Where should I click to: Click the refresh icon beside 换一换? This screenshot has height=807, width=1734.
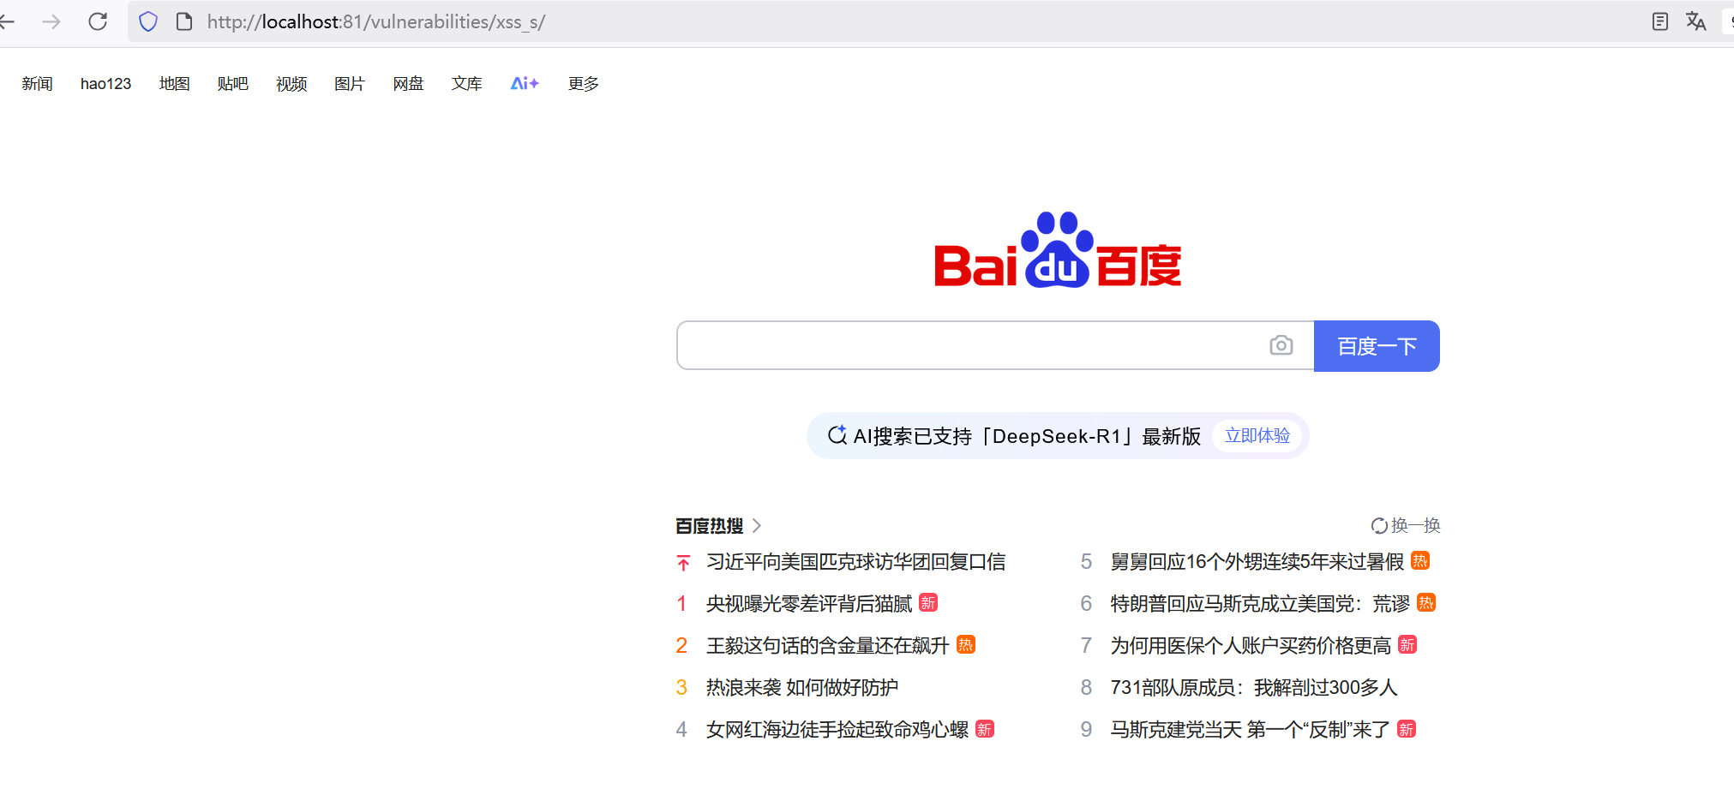coord(1379,526)
